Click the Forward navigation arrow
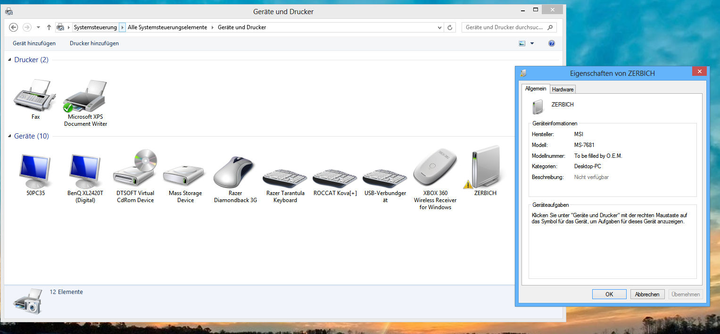Viewport: 720px width, 334px height. pos(27,27)
